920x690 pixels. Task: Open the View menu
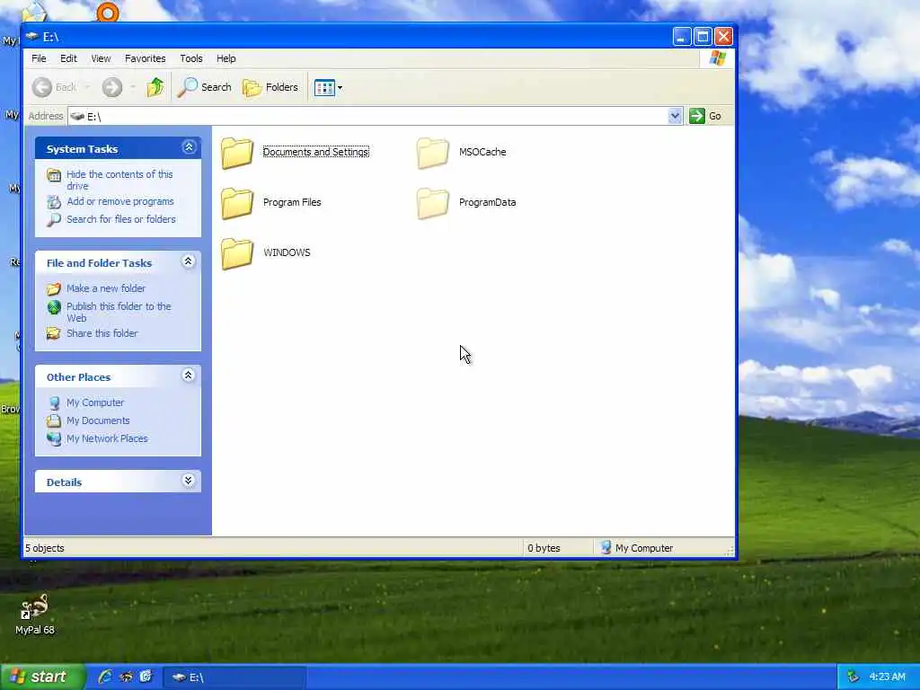pyautogui.click(x=101, y=58)
